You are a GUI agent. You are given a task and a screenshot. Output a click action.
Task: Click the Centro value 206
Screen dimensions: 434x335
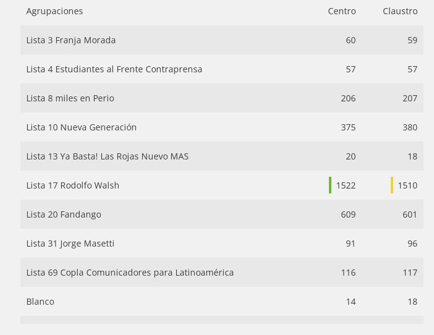click(x=348, y=98)
